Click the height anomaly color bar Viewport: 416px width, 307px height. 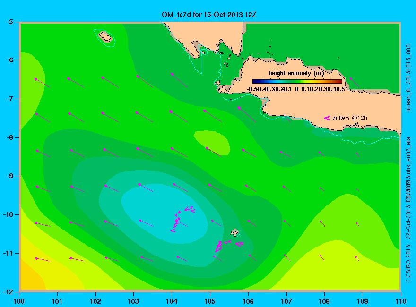[297, 81]
